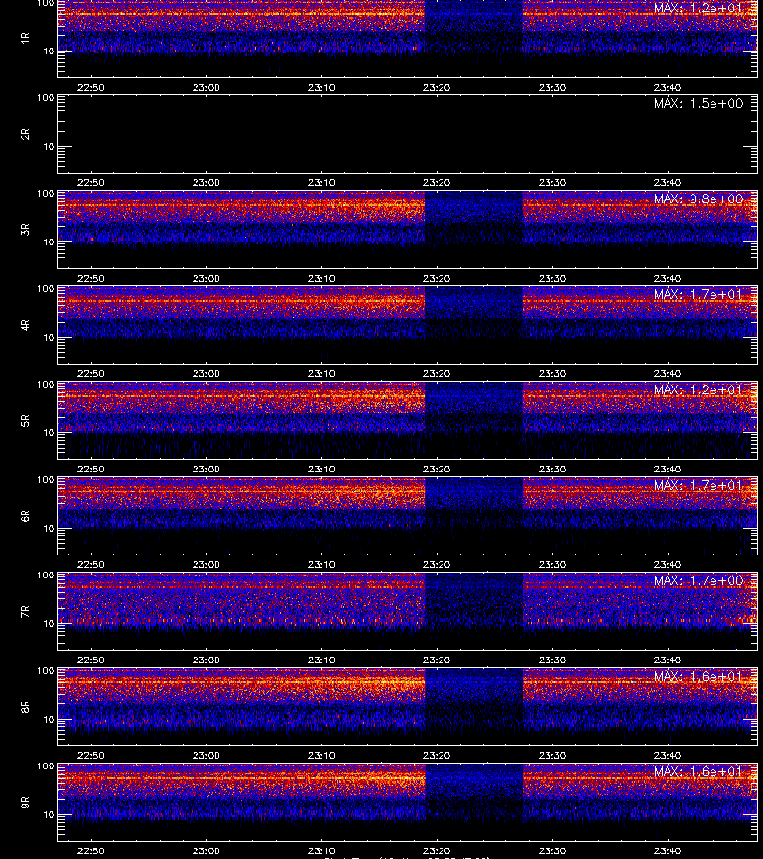
Task: Select MAX: 1.6e+01 text in 9R panel
Action: click(x=698, y=772)
